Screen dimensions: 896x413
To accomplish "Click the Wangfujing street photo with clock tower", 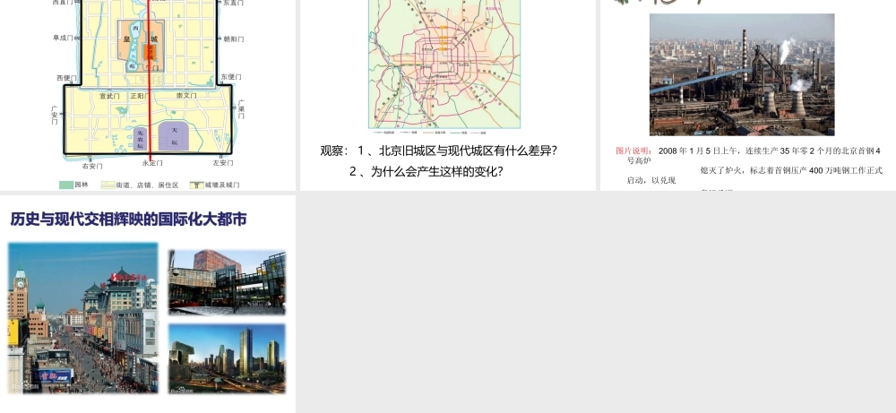I will click(82, 318).
